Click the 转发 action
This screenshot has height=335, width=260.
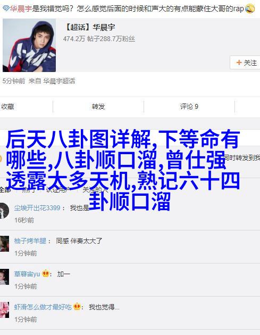(98, 106)
